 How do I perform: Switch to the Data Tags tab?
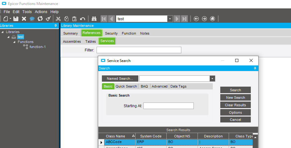coord(178,86)
